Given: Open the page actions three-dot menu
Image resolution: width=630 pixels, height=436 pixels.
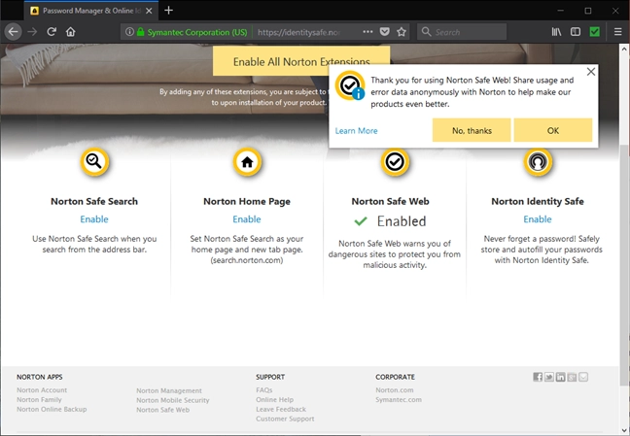Looking at the screenshot, I should [367, 32].
